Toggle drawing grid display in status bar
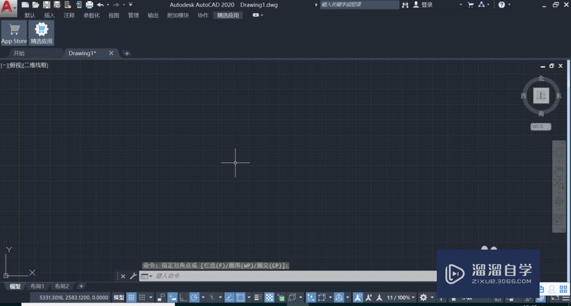The width and height of the screenshot is (571, 306). click(131, 297)
